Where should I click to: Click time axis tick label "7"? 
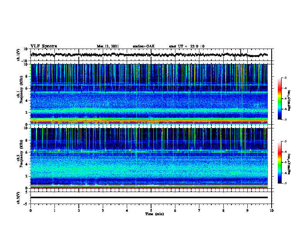[199, 211]
